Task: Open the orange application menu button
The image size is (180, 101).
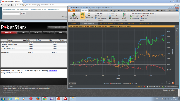Action: [71, 11]
